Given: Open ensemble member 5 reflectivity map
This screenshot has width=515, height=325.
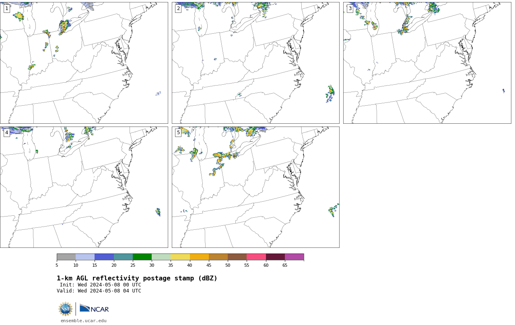Looking at the screenshot, I should tap(255, 187).
